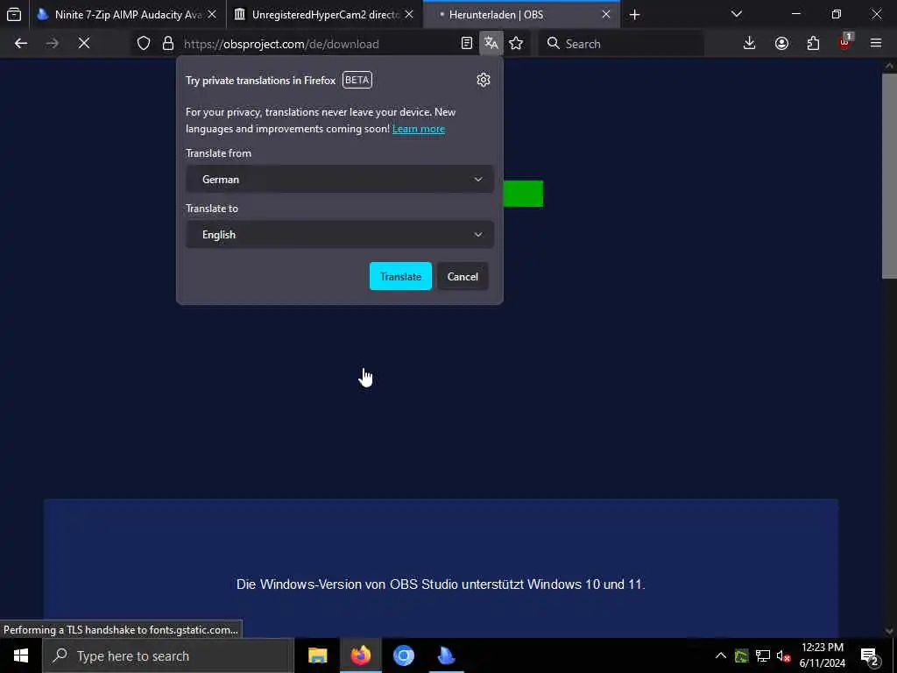
Task: Click the muted volume tray icon
Action: click(783, 655)
